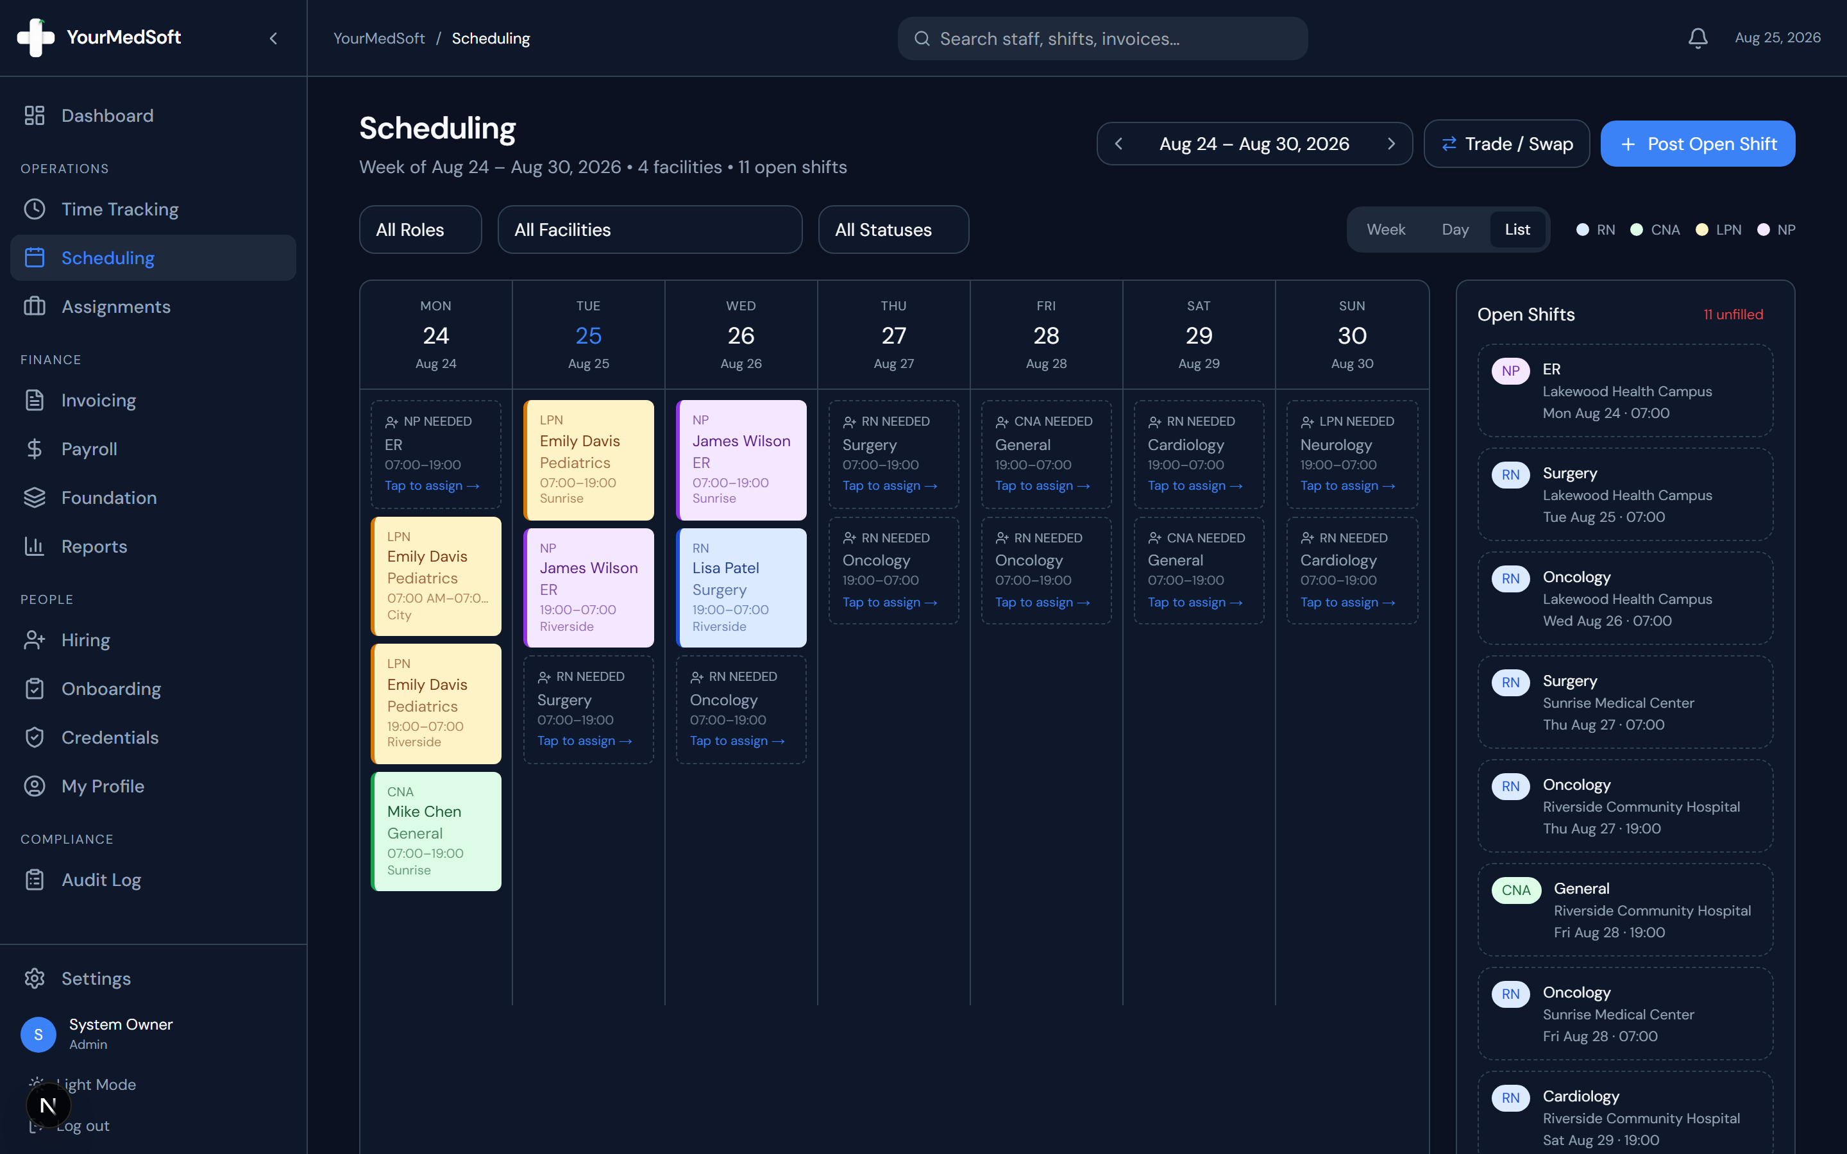Image resolution: width=1847 pixels, height=1154 pixels.
Task: Click the Hiring add-person icon
Action: (x=35, y=640)
